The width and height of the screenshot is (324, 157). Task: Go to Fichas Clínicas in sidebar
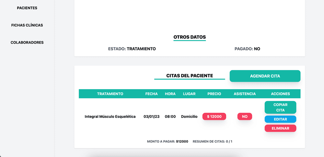(27, 25)
